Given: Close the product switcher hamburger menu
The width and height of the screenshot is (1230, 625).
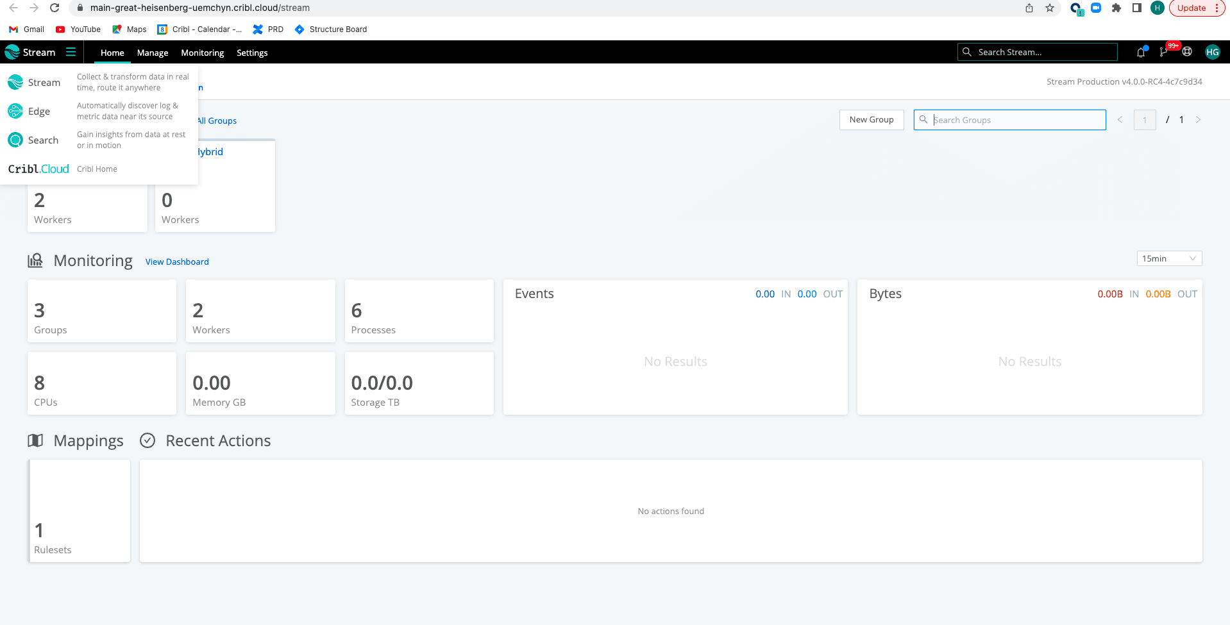Looking at the screenshot, I should click(71, 52).
